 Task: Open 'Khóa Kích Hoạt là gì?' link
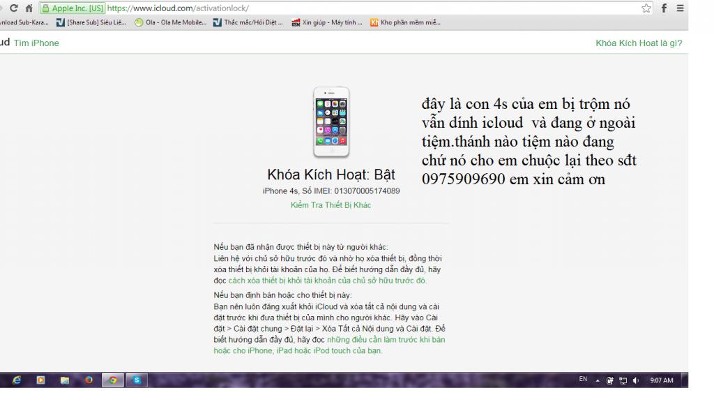pos(638,43)
